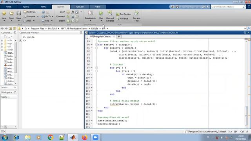Viewport: 251px width, 141px height.
Task: Collapse the Details panel chevron
Action: (15, 87)
